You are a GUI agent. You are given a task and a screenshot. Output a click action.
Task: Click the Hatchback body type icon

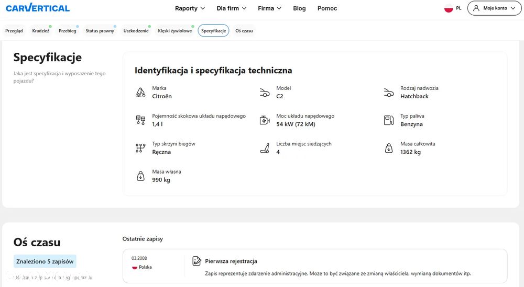click(388, 93)
